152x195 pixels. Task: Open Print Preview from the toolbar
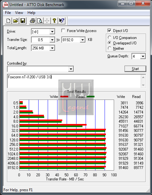pos(40,21)
